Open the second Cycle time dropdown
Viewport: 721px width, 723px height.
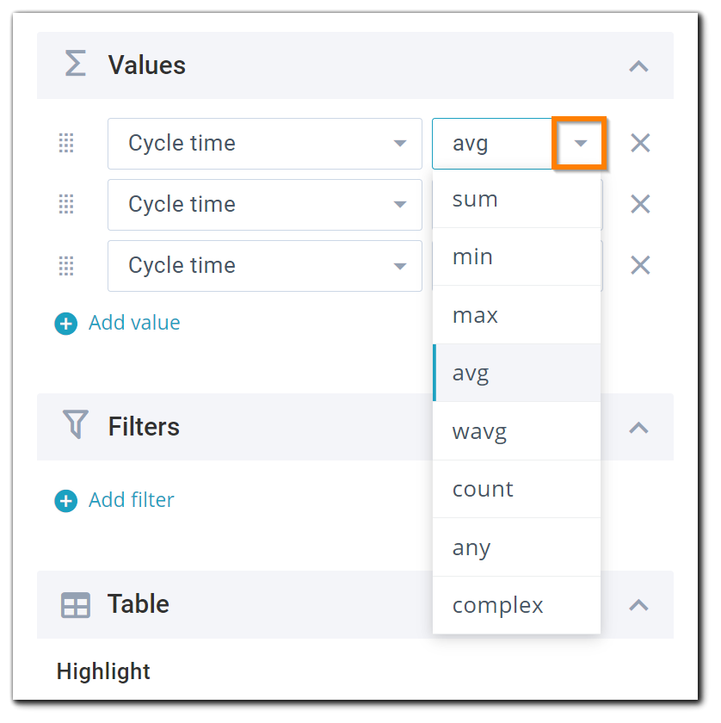(265, 205)
